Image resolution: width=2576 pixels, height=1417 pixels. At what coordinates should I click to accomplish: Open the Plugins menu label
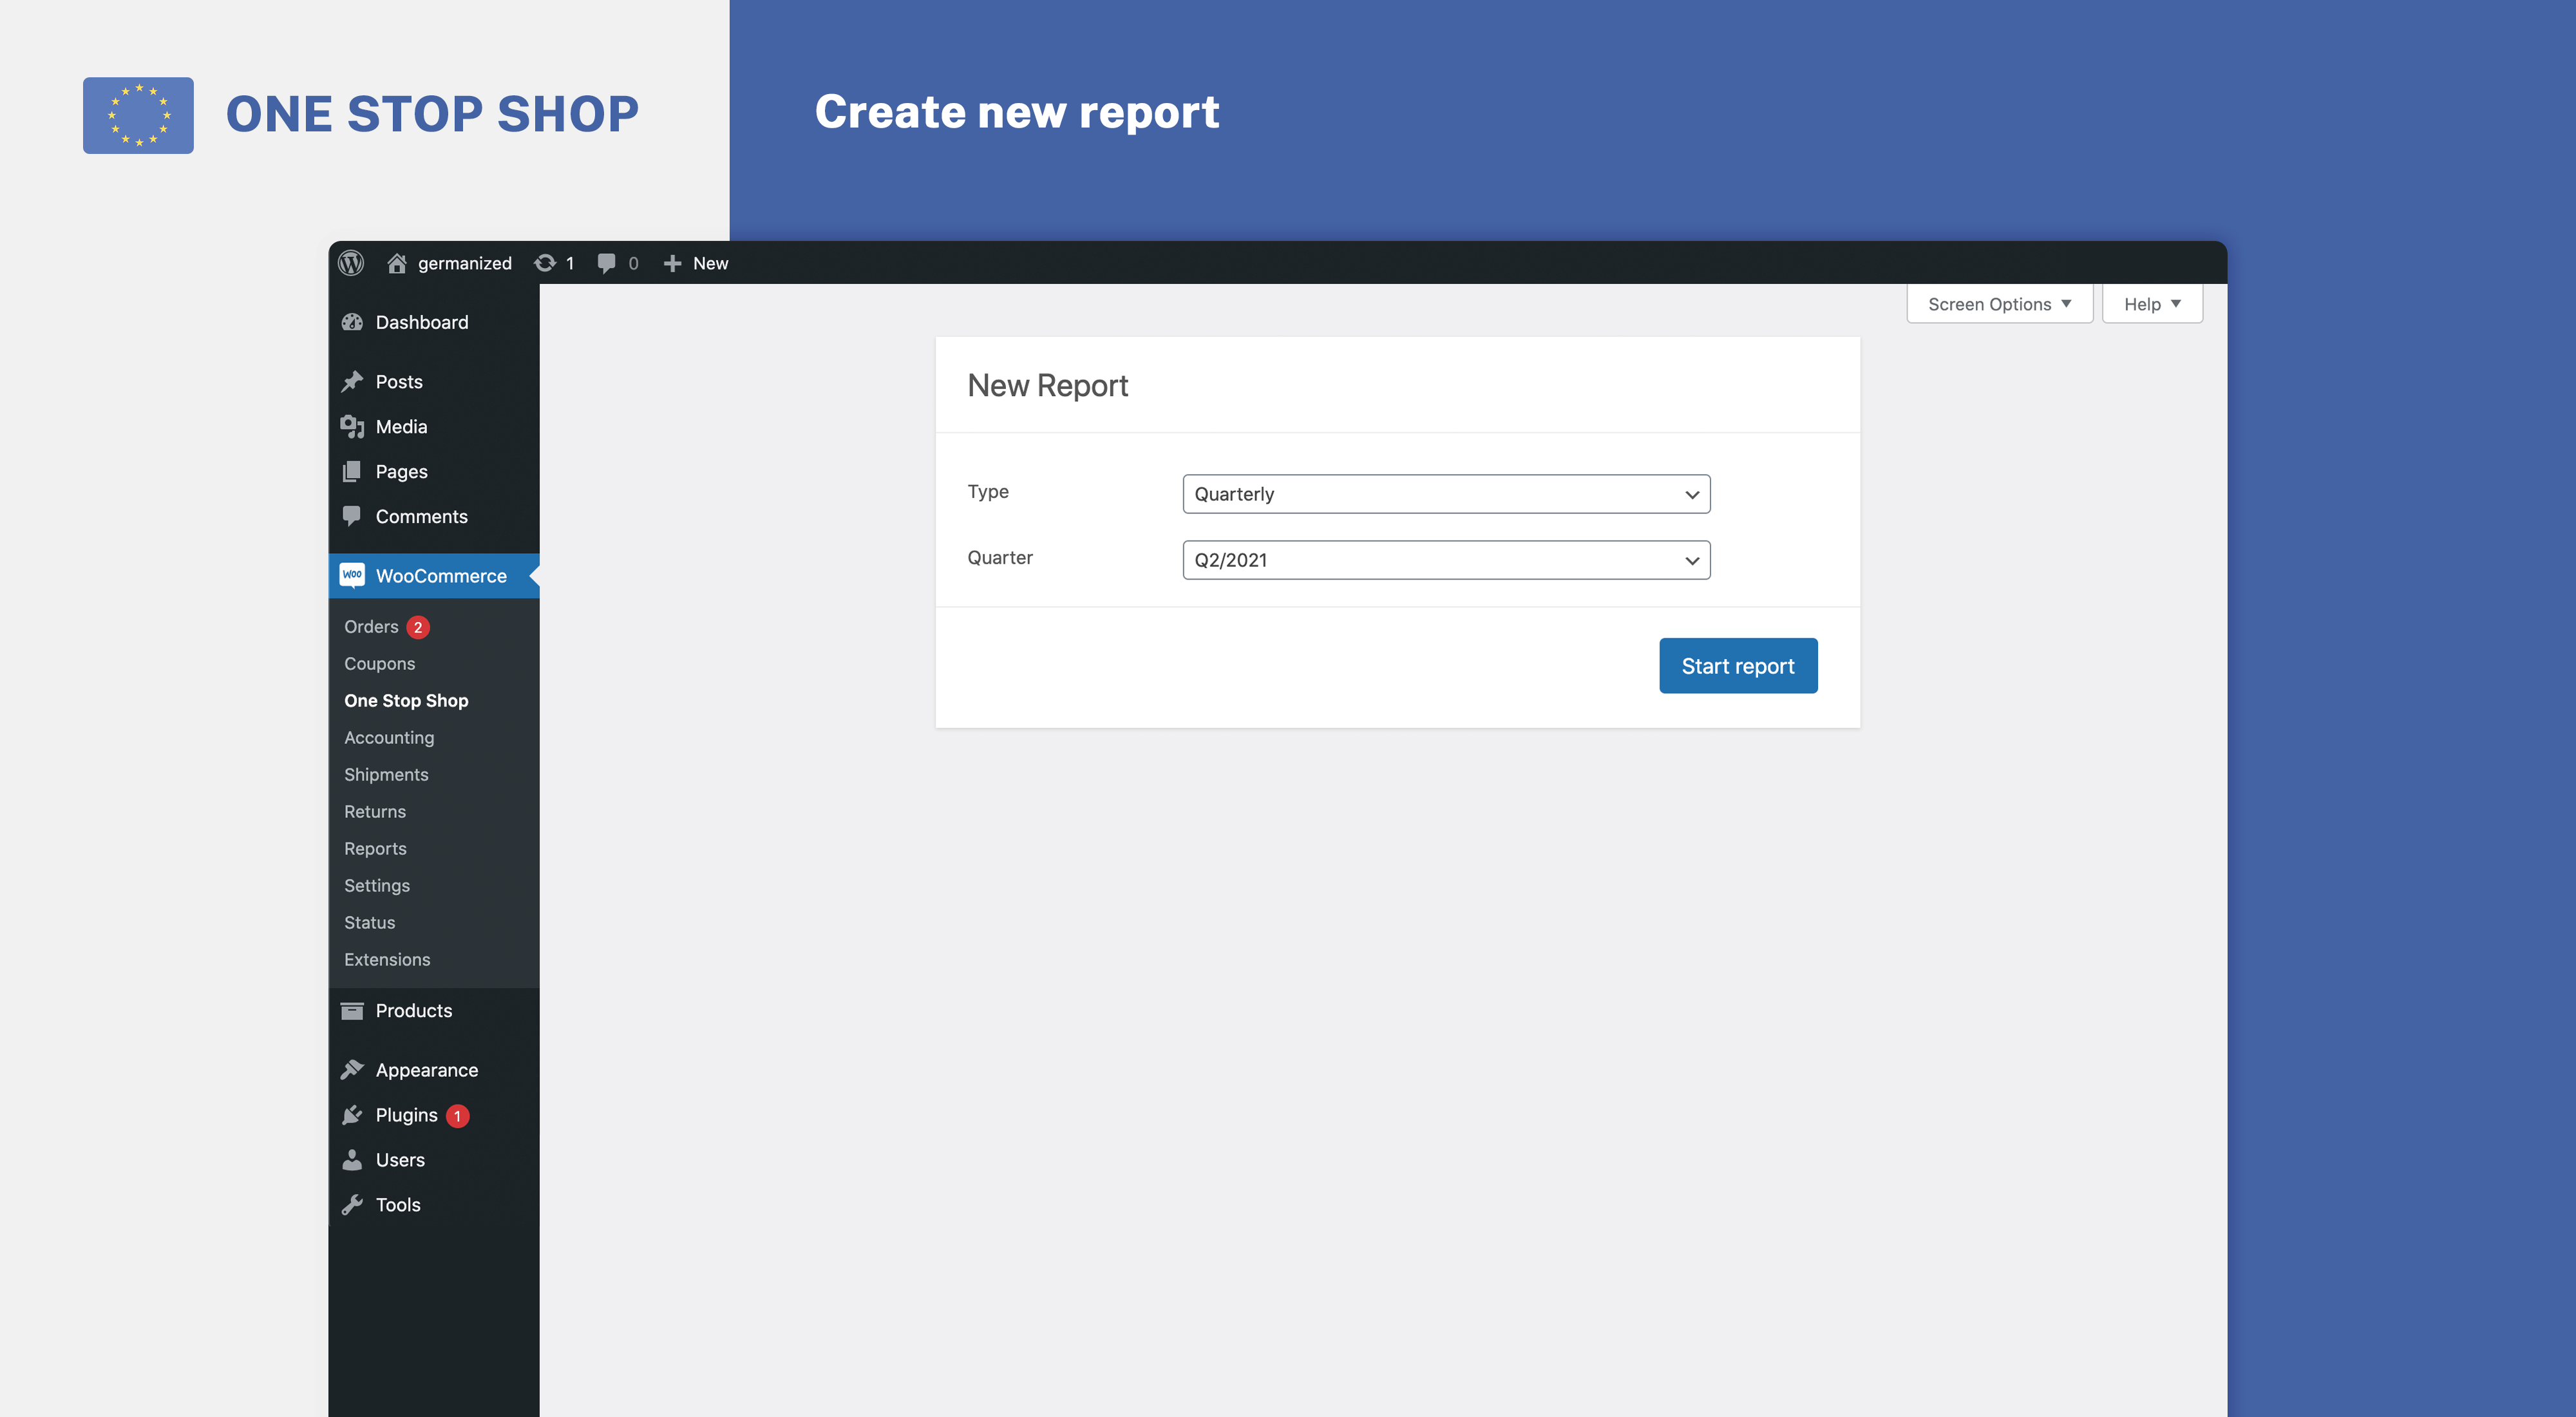[x=406, y=1115]
